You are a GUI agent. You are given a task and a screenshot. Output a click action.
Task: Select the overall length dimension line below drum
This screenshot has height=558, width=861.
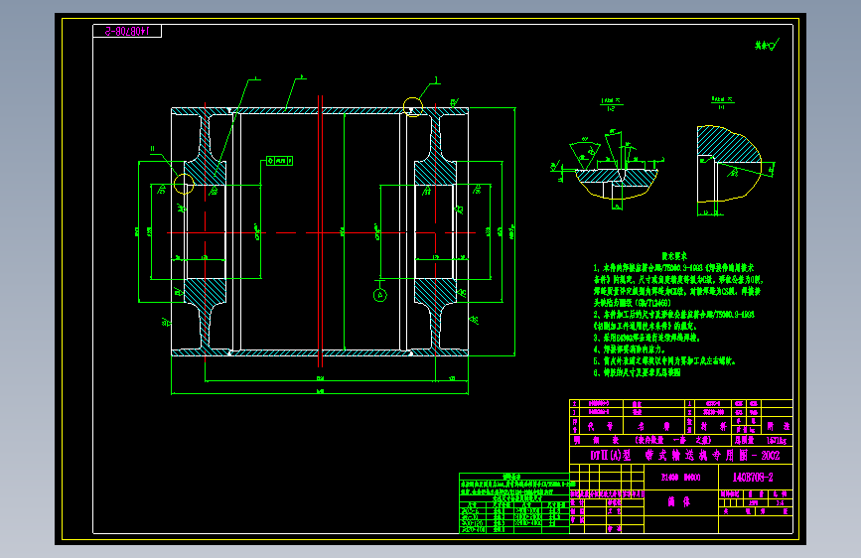click(320, 393)
